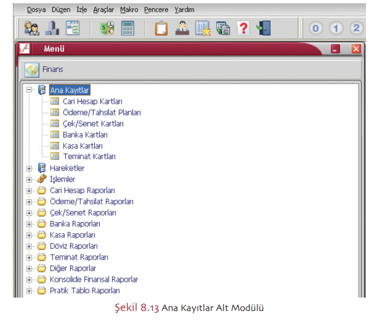Click the red question mark help icon
The width and height of the screenshot is (371, 321).
click(x=243, y=28)
